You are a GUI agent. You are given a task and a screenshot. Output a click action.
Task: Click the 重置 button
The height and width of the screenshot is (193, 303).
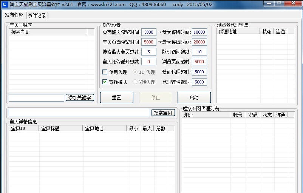(117, 97)
